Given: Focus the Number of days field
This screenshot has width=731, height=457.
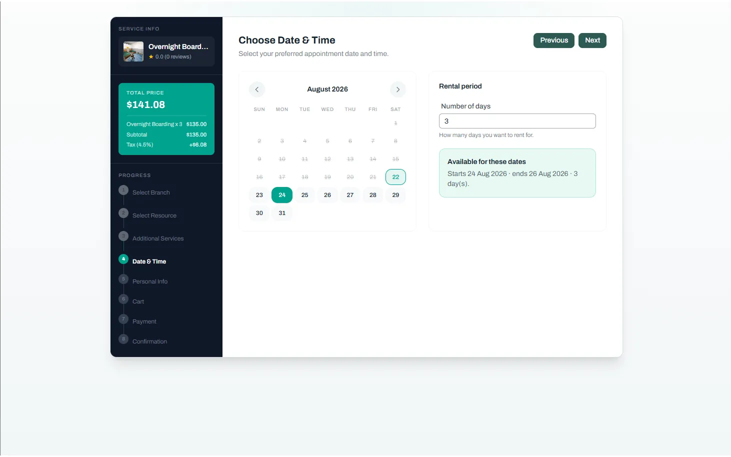Looking at the screenshot, I should tap(517, 121).
